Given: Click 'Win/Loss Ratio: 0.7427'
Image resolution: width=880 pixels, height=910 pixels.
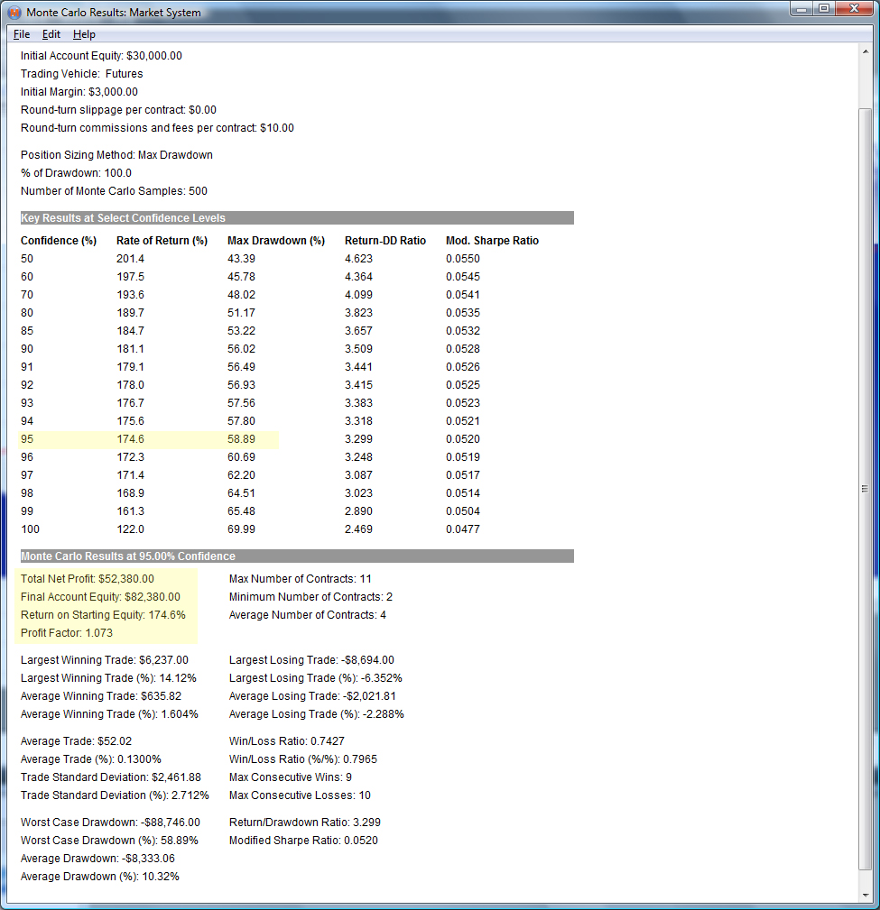Looking at the screenshot, I should (x=287, y=741).
